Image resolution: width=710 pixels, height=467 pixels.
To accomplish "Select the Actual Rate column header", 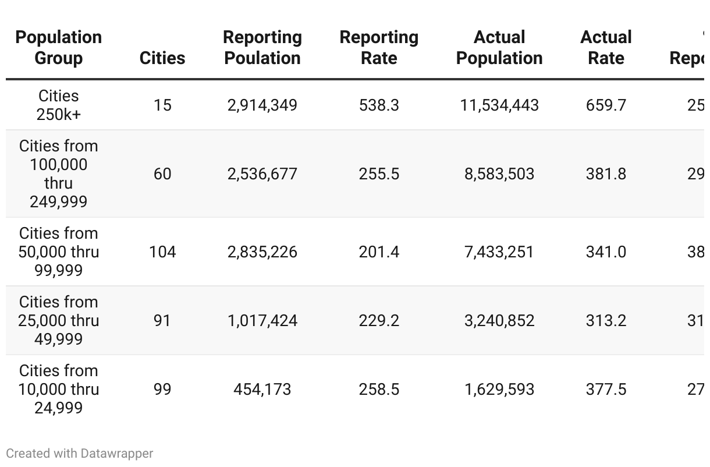I will point(606,48).
